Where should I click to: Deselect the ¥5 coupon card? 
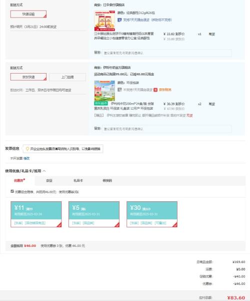[94, 214]
